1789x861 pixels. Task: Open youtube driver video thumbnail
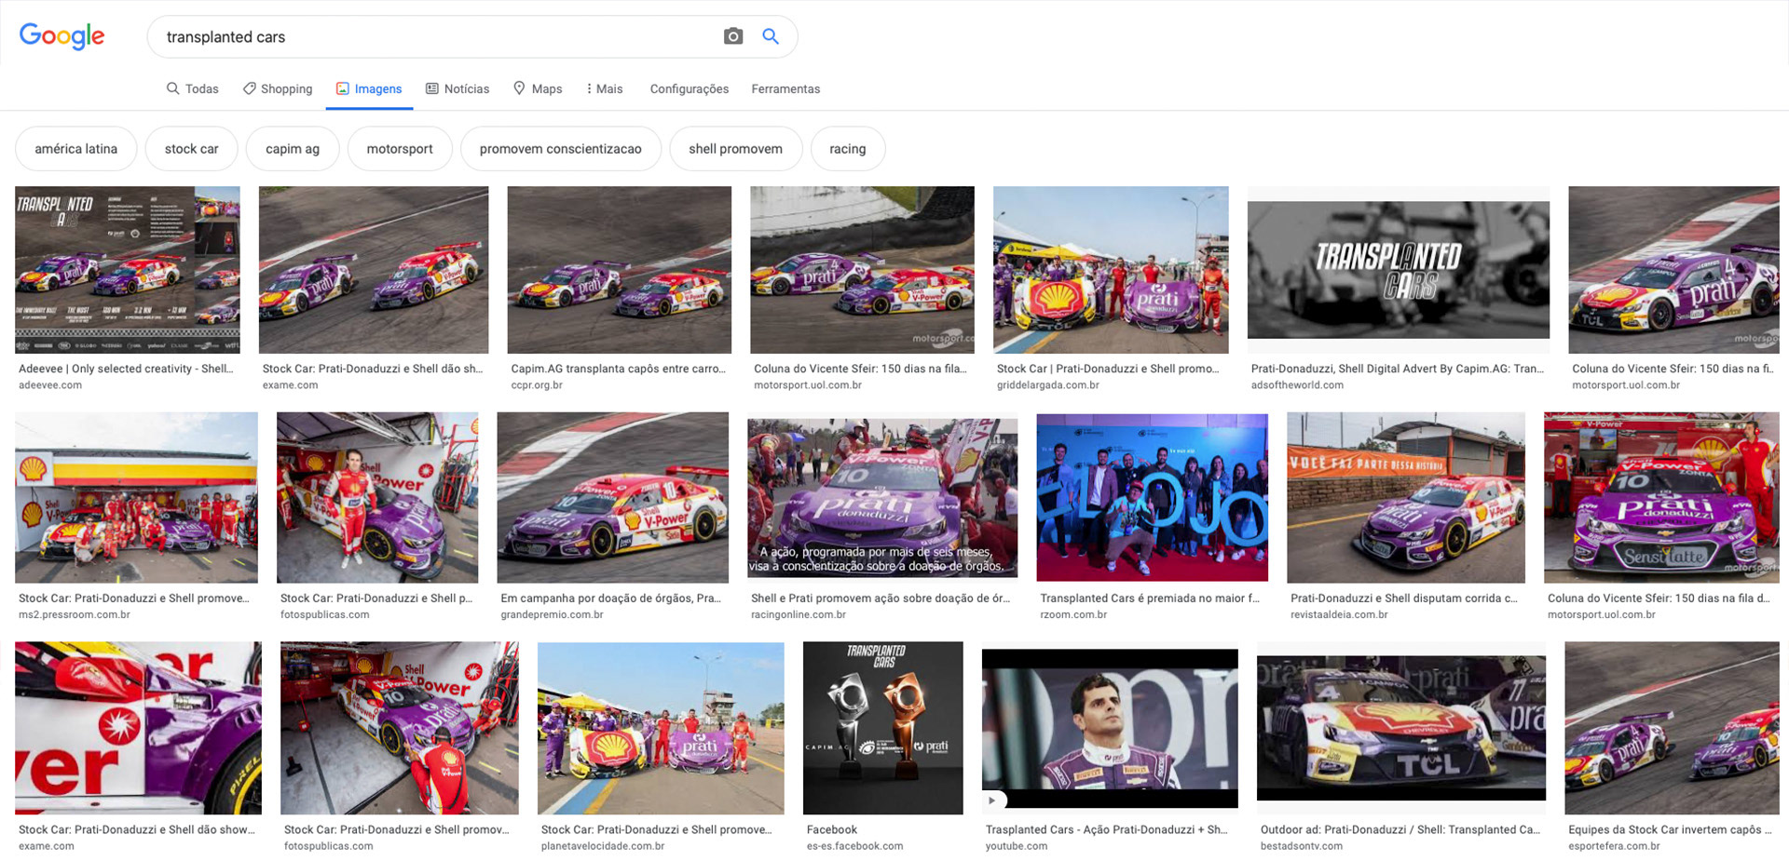click(x=1110, y=728)
